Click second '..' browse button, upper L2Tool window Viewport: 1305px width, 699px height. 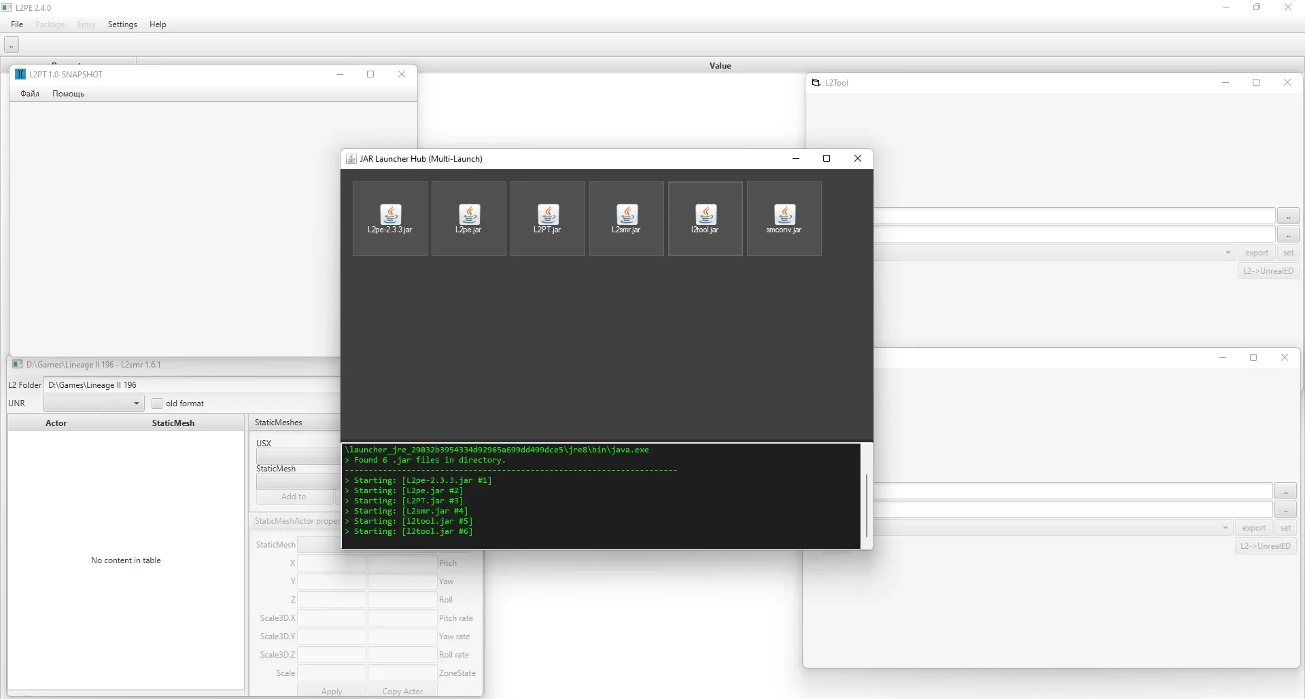1289,234
